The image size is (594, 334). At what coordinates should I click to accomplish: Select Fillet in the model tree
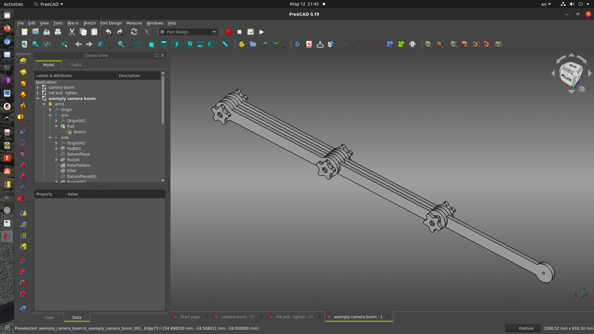coord(71,171)
